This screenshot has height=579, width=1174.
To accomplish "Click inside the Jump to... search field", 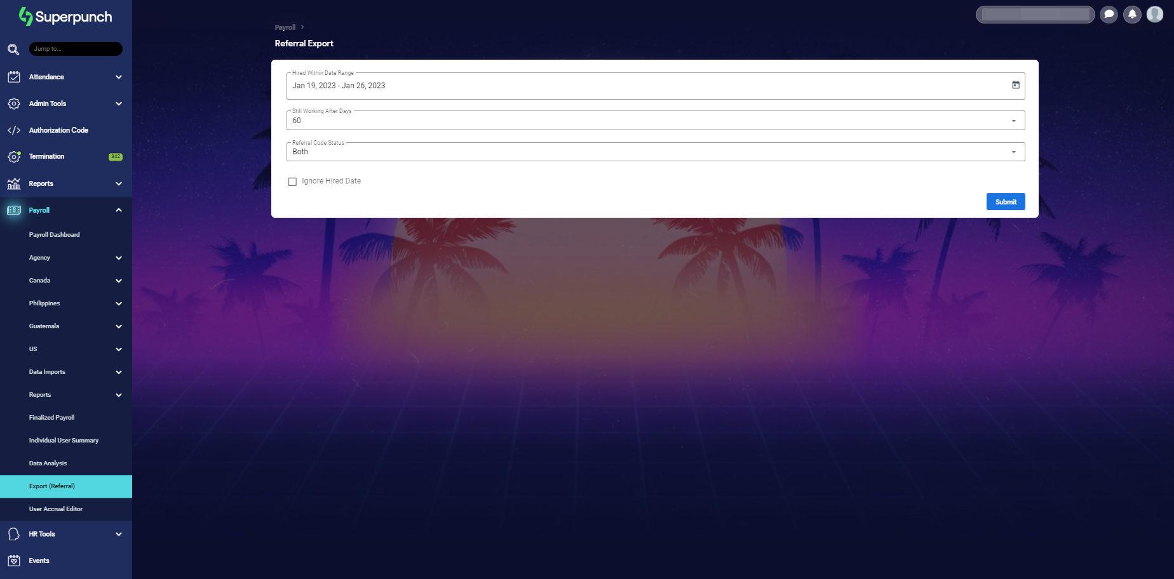I will coord(76,49).
